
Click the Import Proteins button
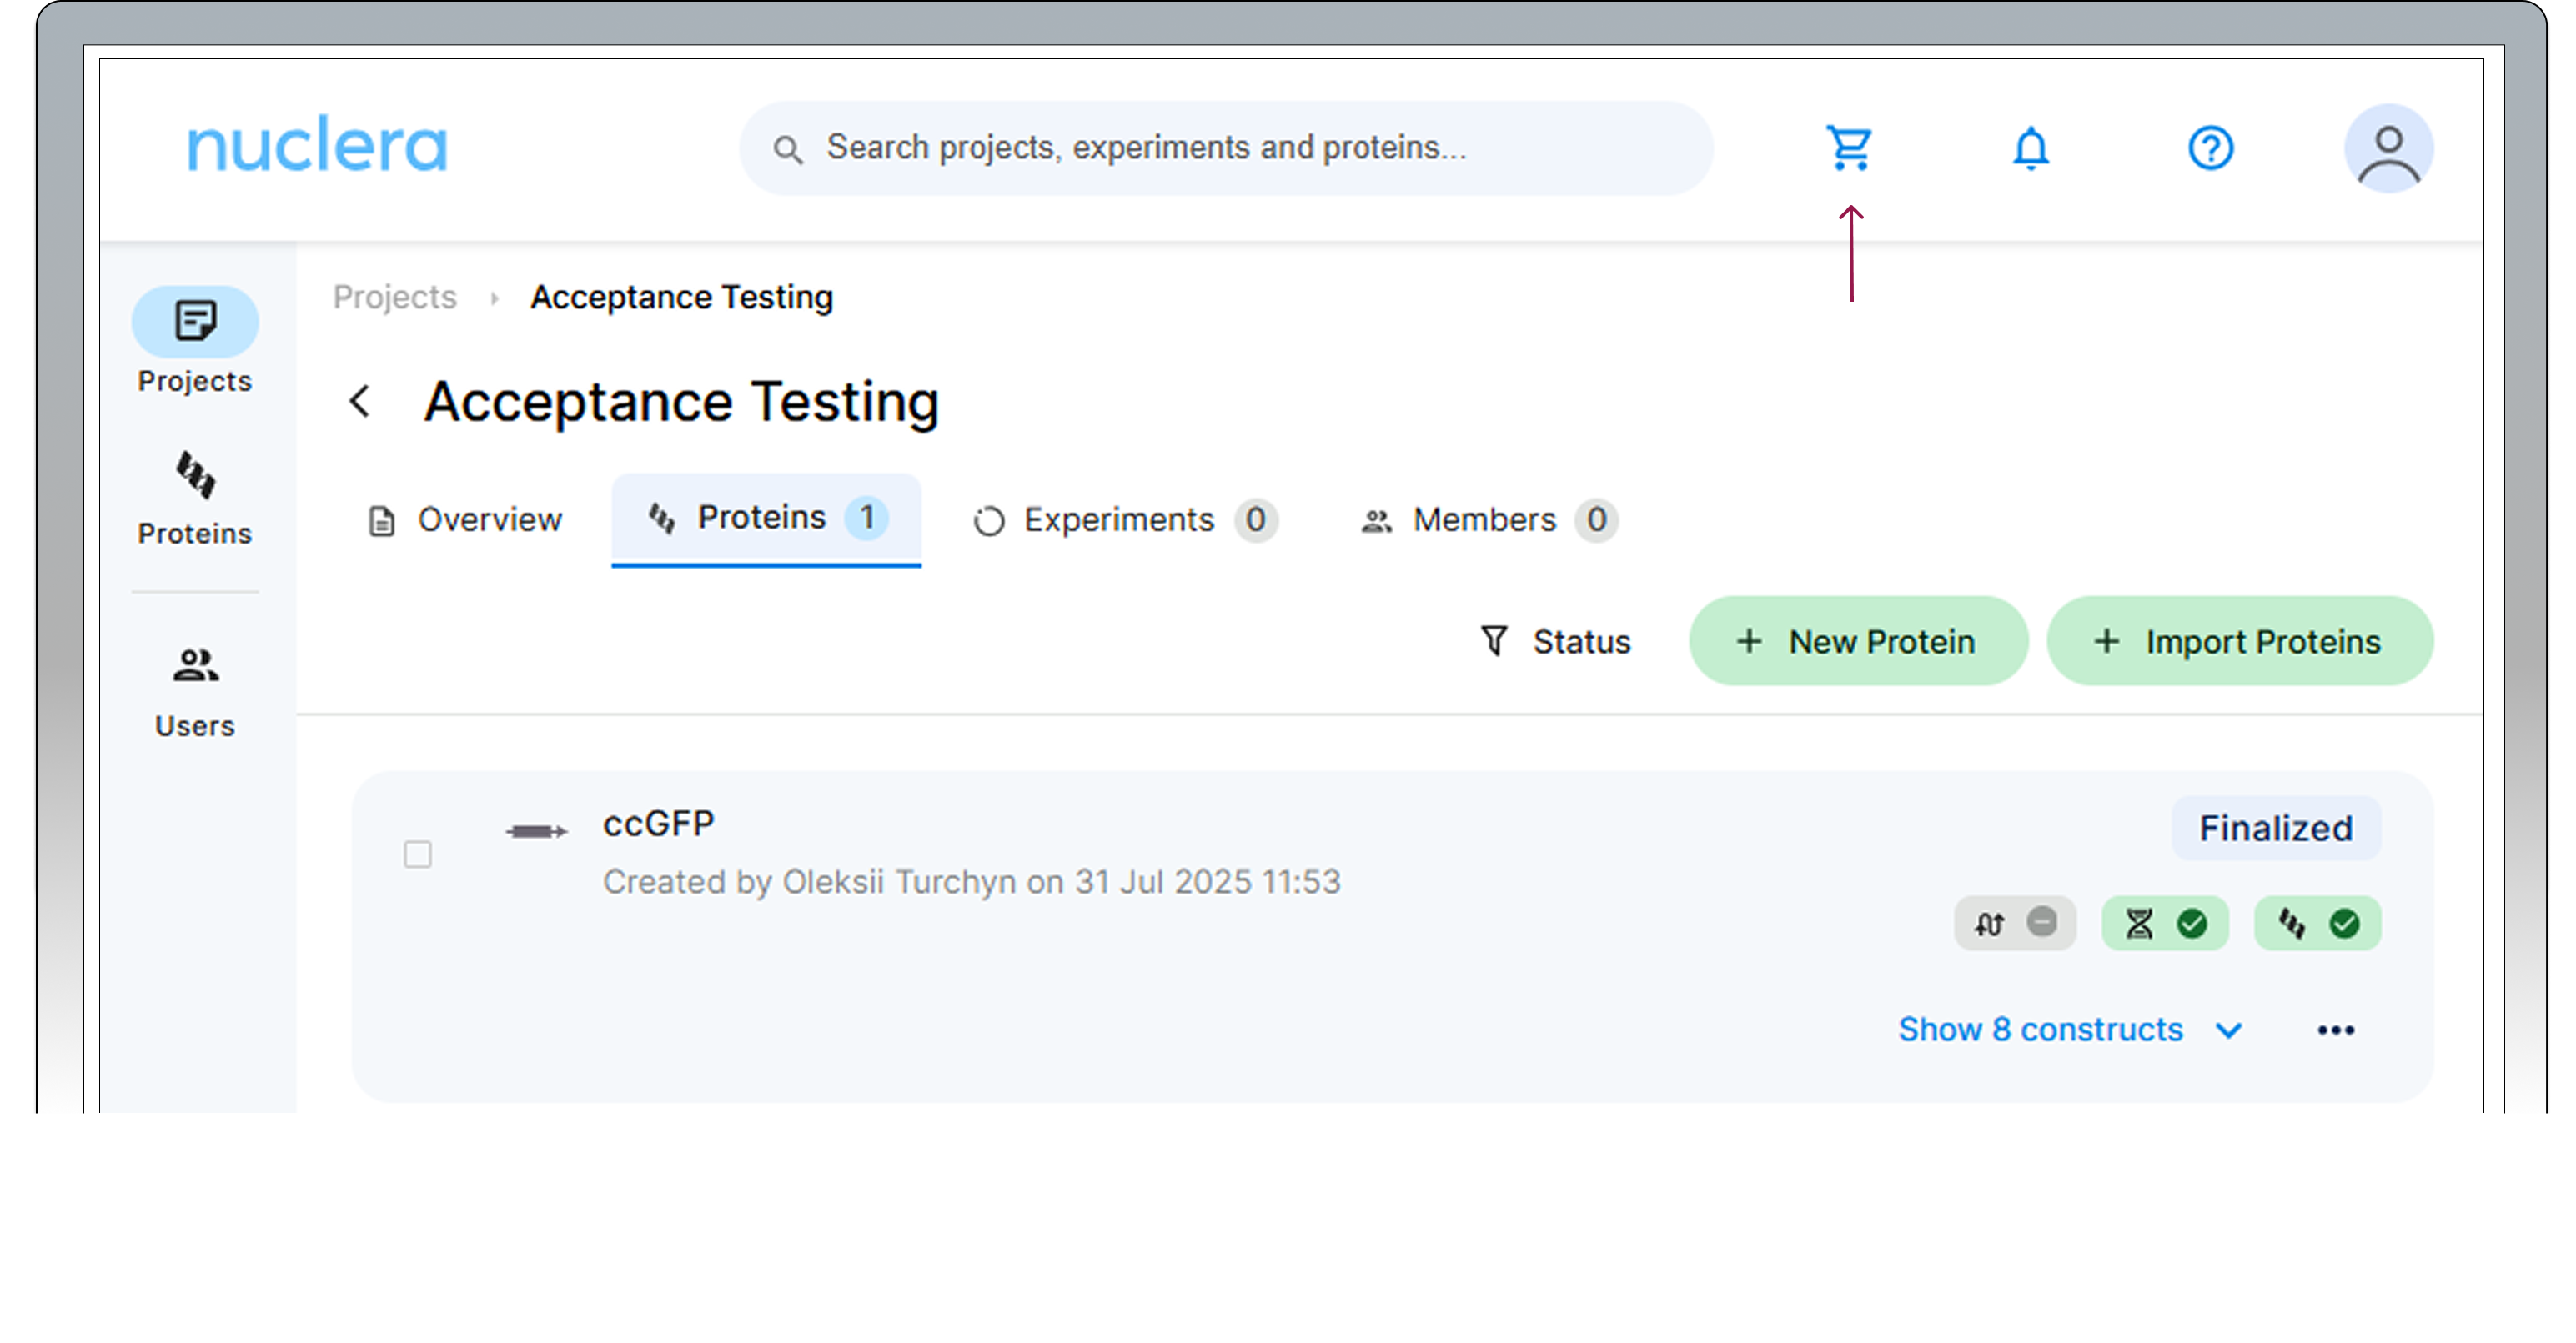(x=2239, y=641)
